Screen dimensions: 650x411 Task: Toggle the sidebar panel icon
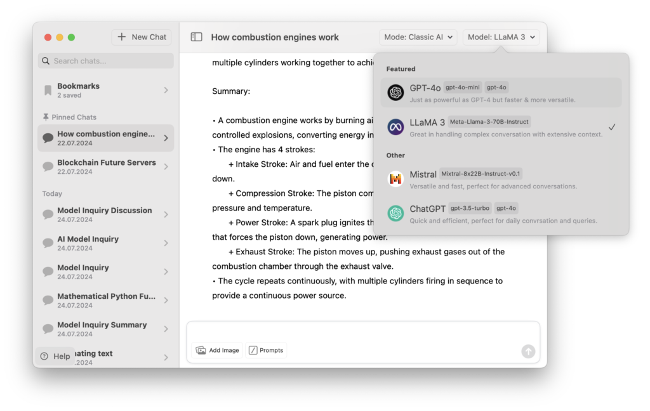(x=196, y=37)
